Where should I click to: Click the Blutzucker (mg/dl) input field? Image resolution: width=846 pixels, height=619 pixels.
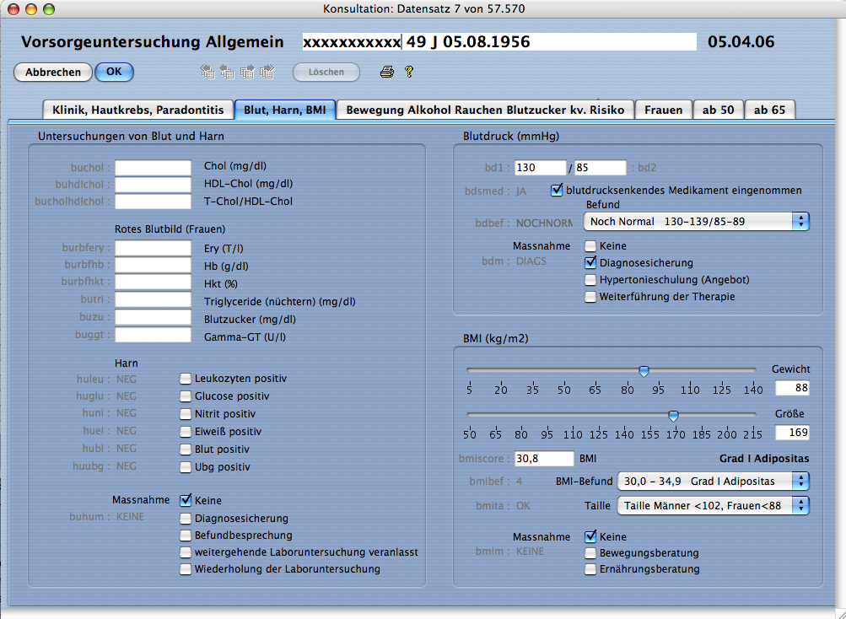click(153, 317)
